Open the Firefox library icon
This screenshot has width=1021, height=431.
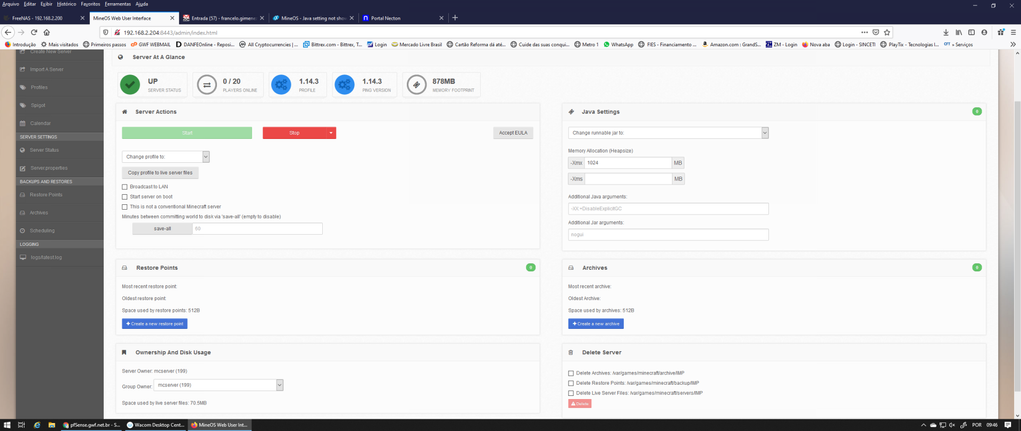[x=959, y=32]
